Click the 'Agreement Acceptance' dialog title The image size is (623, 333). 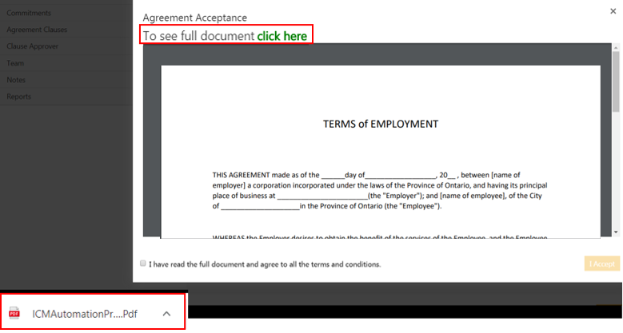click(x=194, y=18)
